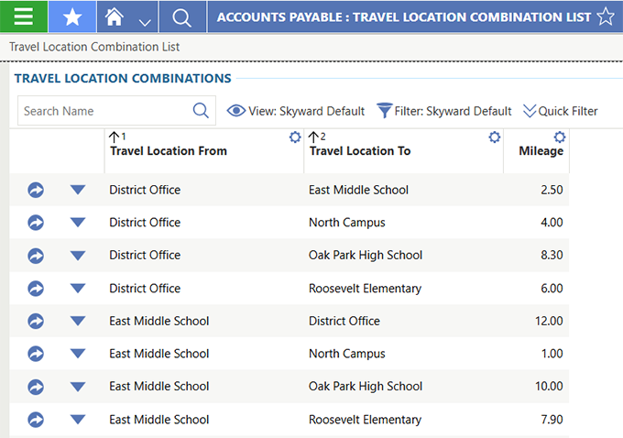
Task: Open row arrow for District Office to East Middle School
Action: 36,190
